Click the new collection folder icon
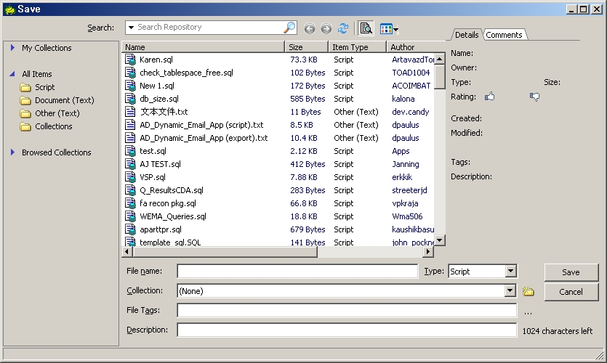The width and height of the screenshot is (607, 363). 528,292
